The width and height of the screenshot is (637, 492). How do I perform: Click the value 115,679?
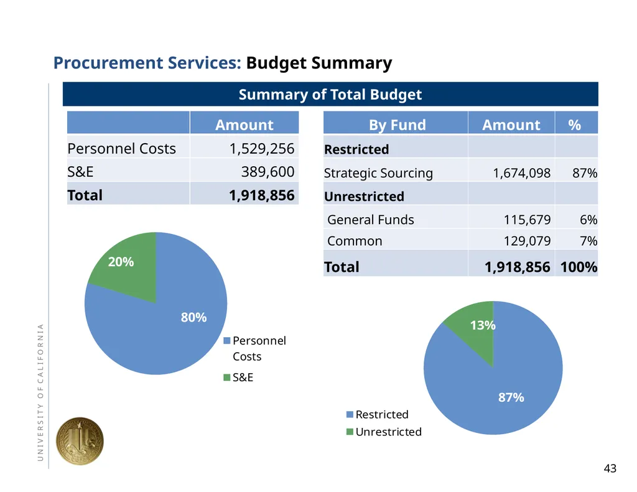528,220
